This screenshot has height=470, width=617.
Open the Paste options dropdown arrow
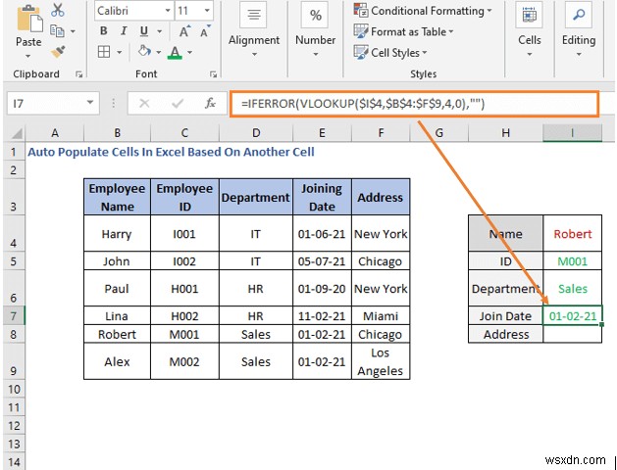(x=27, y=56)
